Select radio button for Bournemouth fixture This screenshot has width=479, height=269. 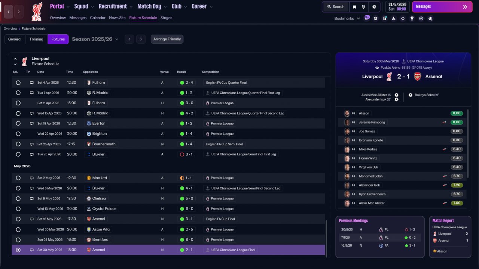(18, 144)
